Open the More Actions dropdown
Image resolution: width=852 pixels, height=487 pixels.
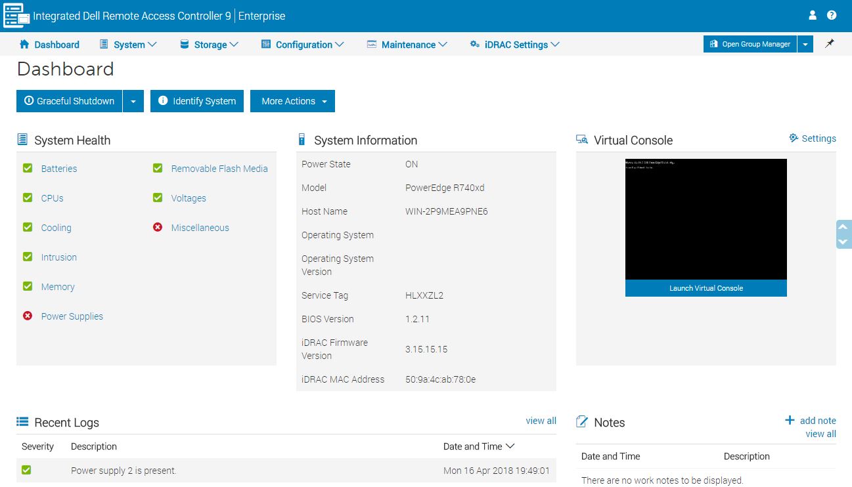point(293,101)
